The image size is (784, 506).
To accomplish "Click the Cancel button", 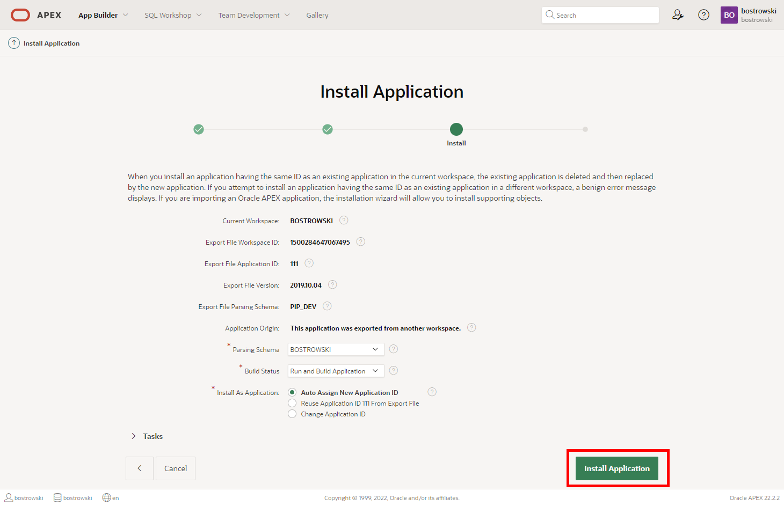I will pos(176,468).
